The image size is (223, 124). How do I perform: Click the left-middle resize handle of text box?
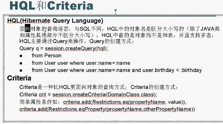4,68
